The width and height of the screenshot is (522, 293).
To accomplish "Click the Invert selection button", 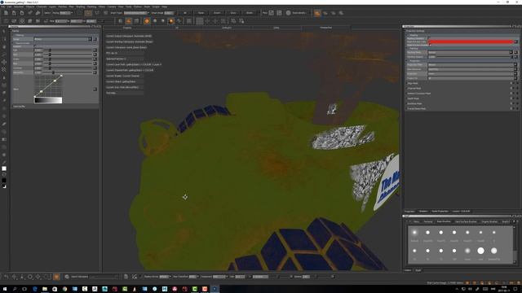I will [x=217, y=13].
